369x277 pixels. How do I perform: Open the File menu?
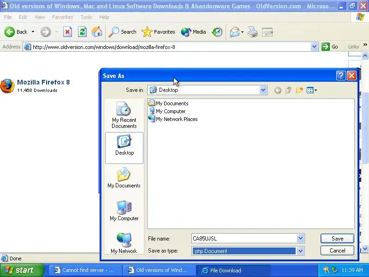point(8,17)
